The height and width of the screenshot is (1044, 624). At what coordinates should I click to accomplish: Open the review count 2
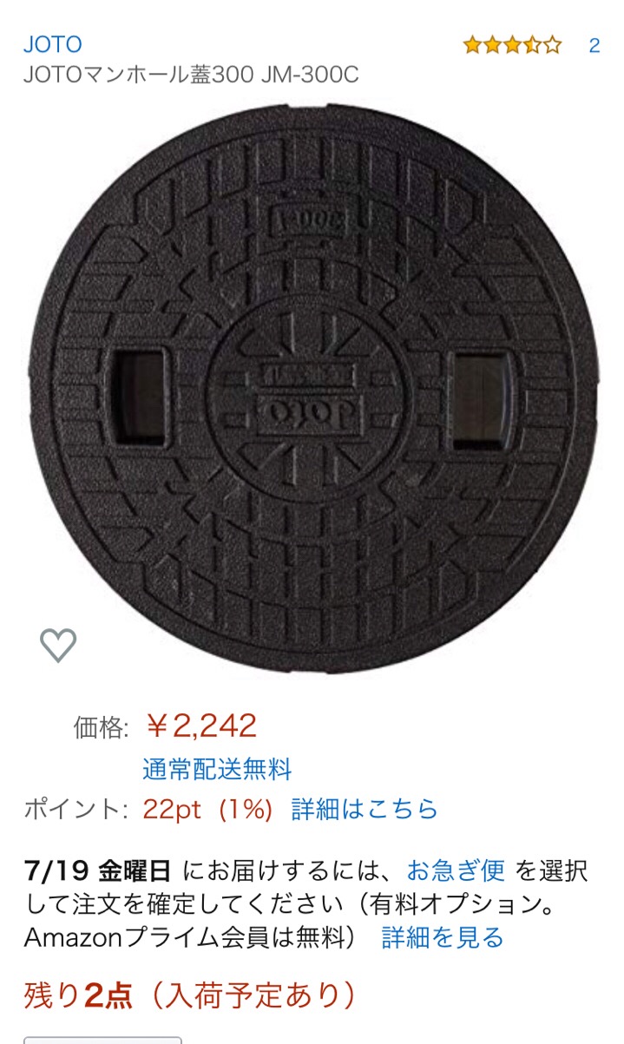pyautogui.click(x=594, y=46)
